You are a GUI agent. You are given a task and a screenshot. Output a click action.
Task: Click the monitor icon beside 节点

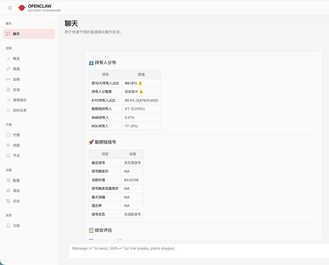pyautogui.click(x=8, y=156)
